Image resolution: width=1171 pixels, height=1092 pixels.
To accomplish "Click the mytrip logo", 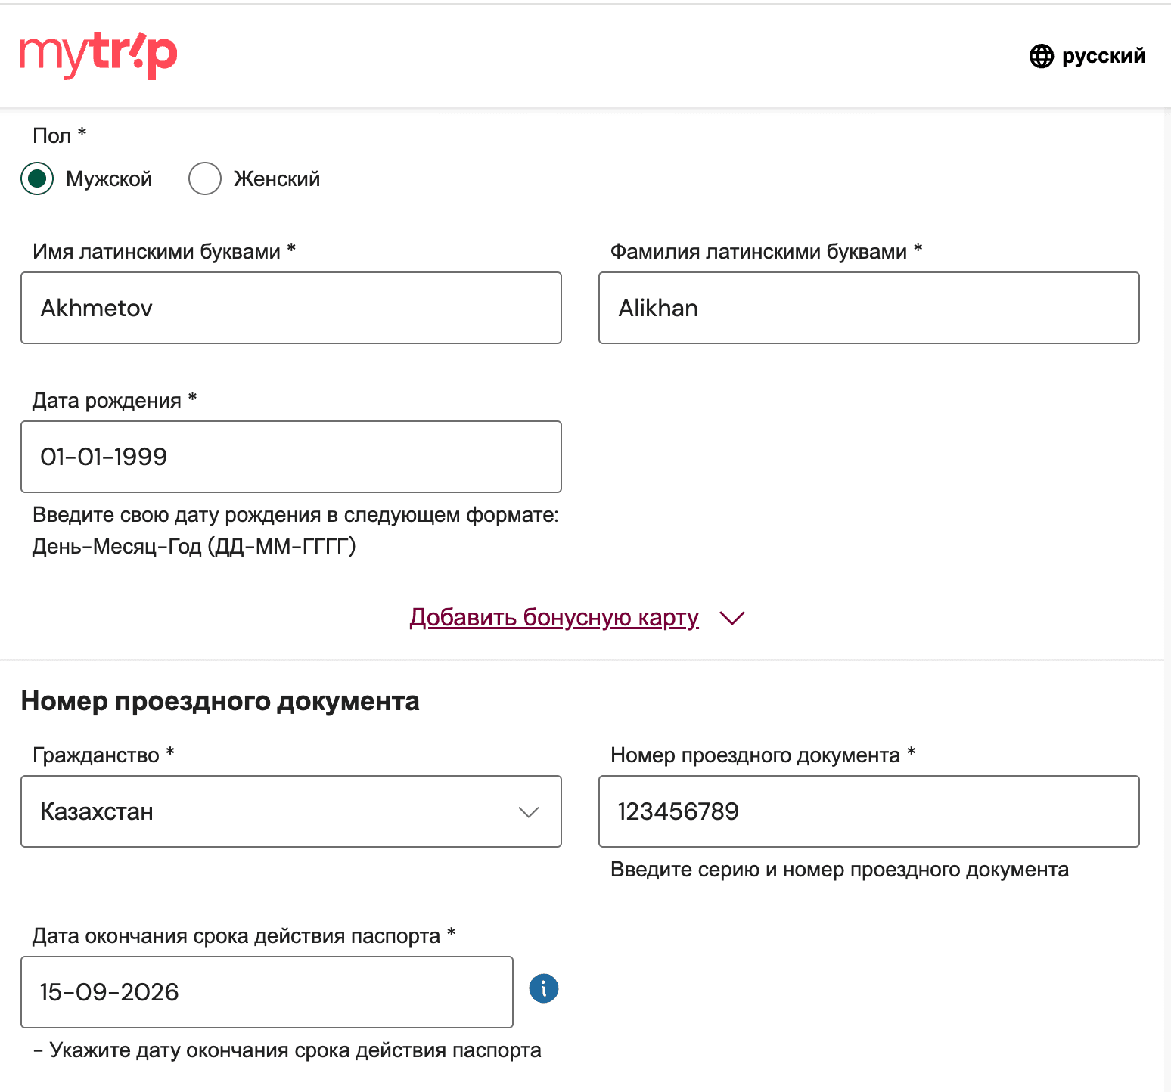I will (98, 55).
